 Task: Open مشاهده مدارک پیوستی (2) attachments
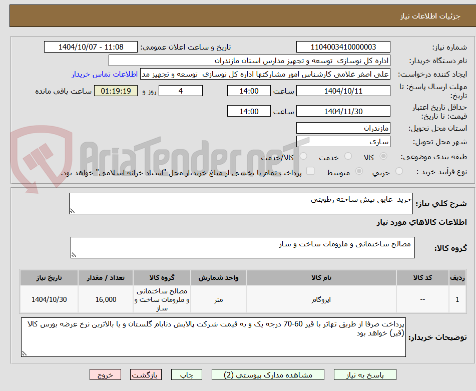coord(268,374)
